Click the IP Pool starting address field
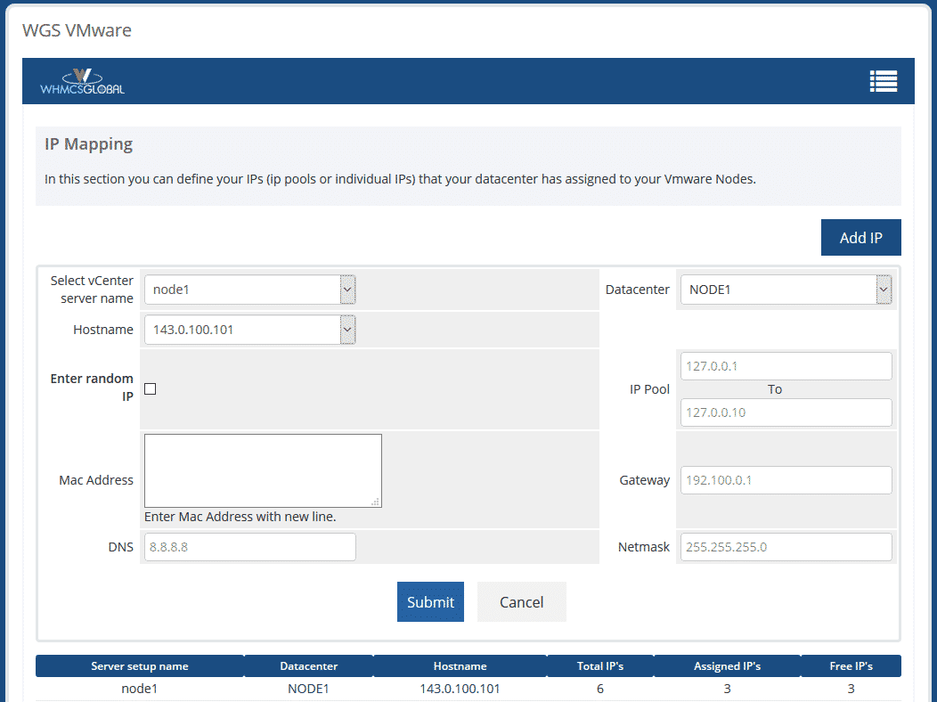The height and width of the screenshot is (702, 937). (x=786, y=365)
